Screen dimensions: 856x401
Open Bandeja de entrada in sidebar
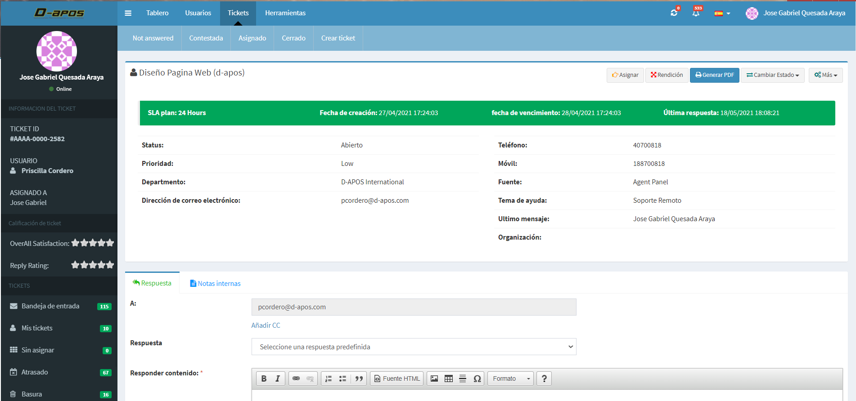[50, 306]
